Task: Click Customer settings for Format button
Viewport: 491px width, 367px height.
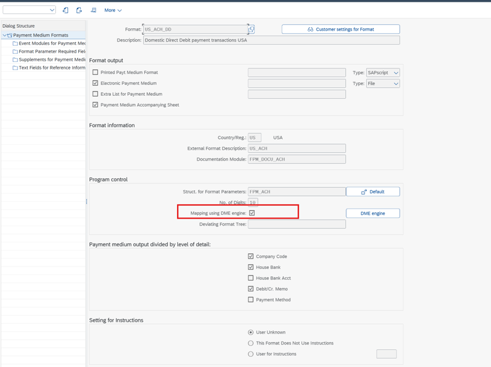Action: (341, 29)
